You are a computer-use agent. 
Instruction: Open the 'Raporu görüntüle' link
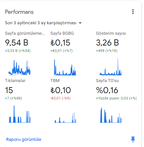tap(24, 139)
